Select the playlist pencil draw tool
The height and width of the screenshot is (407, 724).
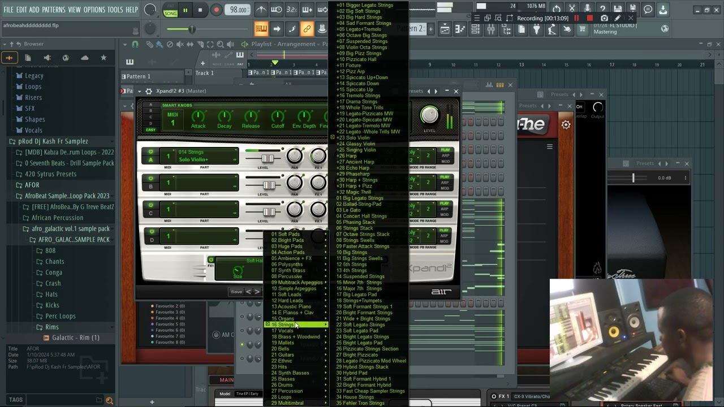(x=149, y=44)
